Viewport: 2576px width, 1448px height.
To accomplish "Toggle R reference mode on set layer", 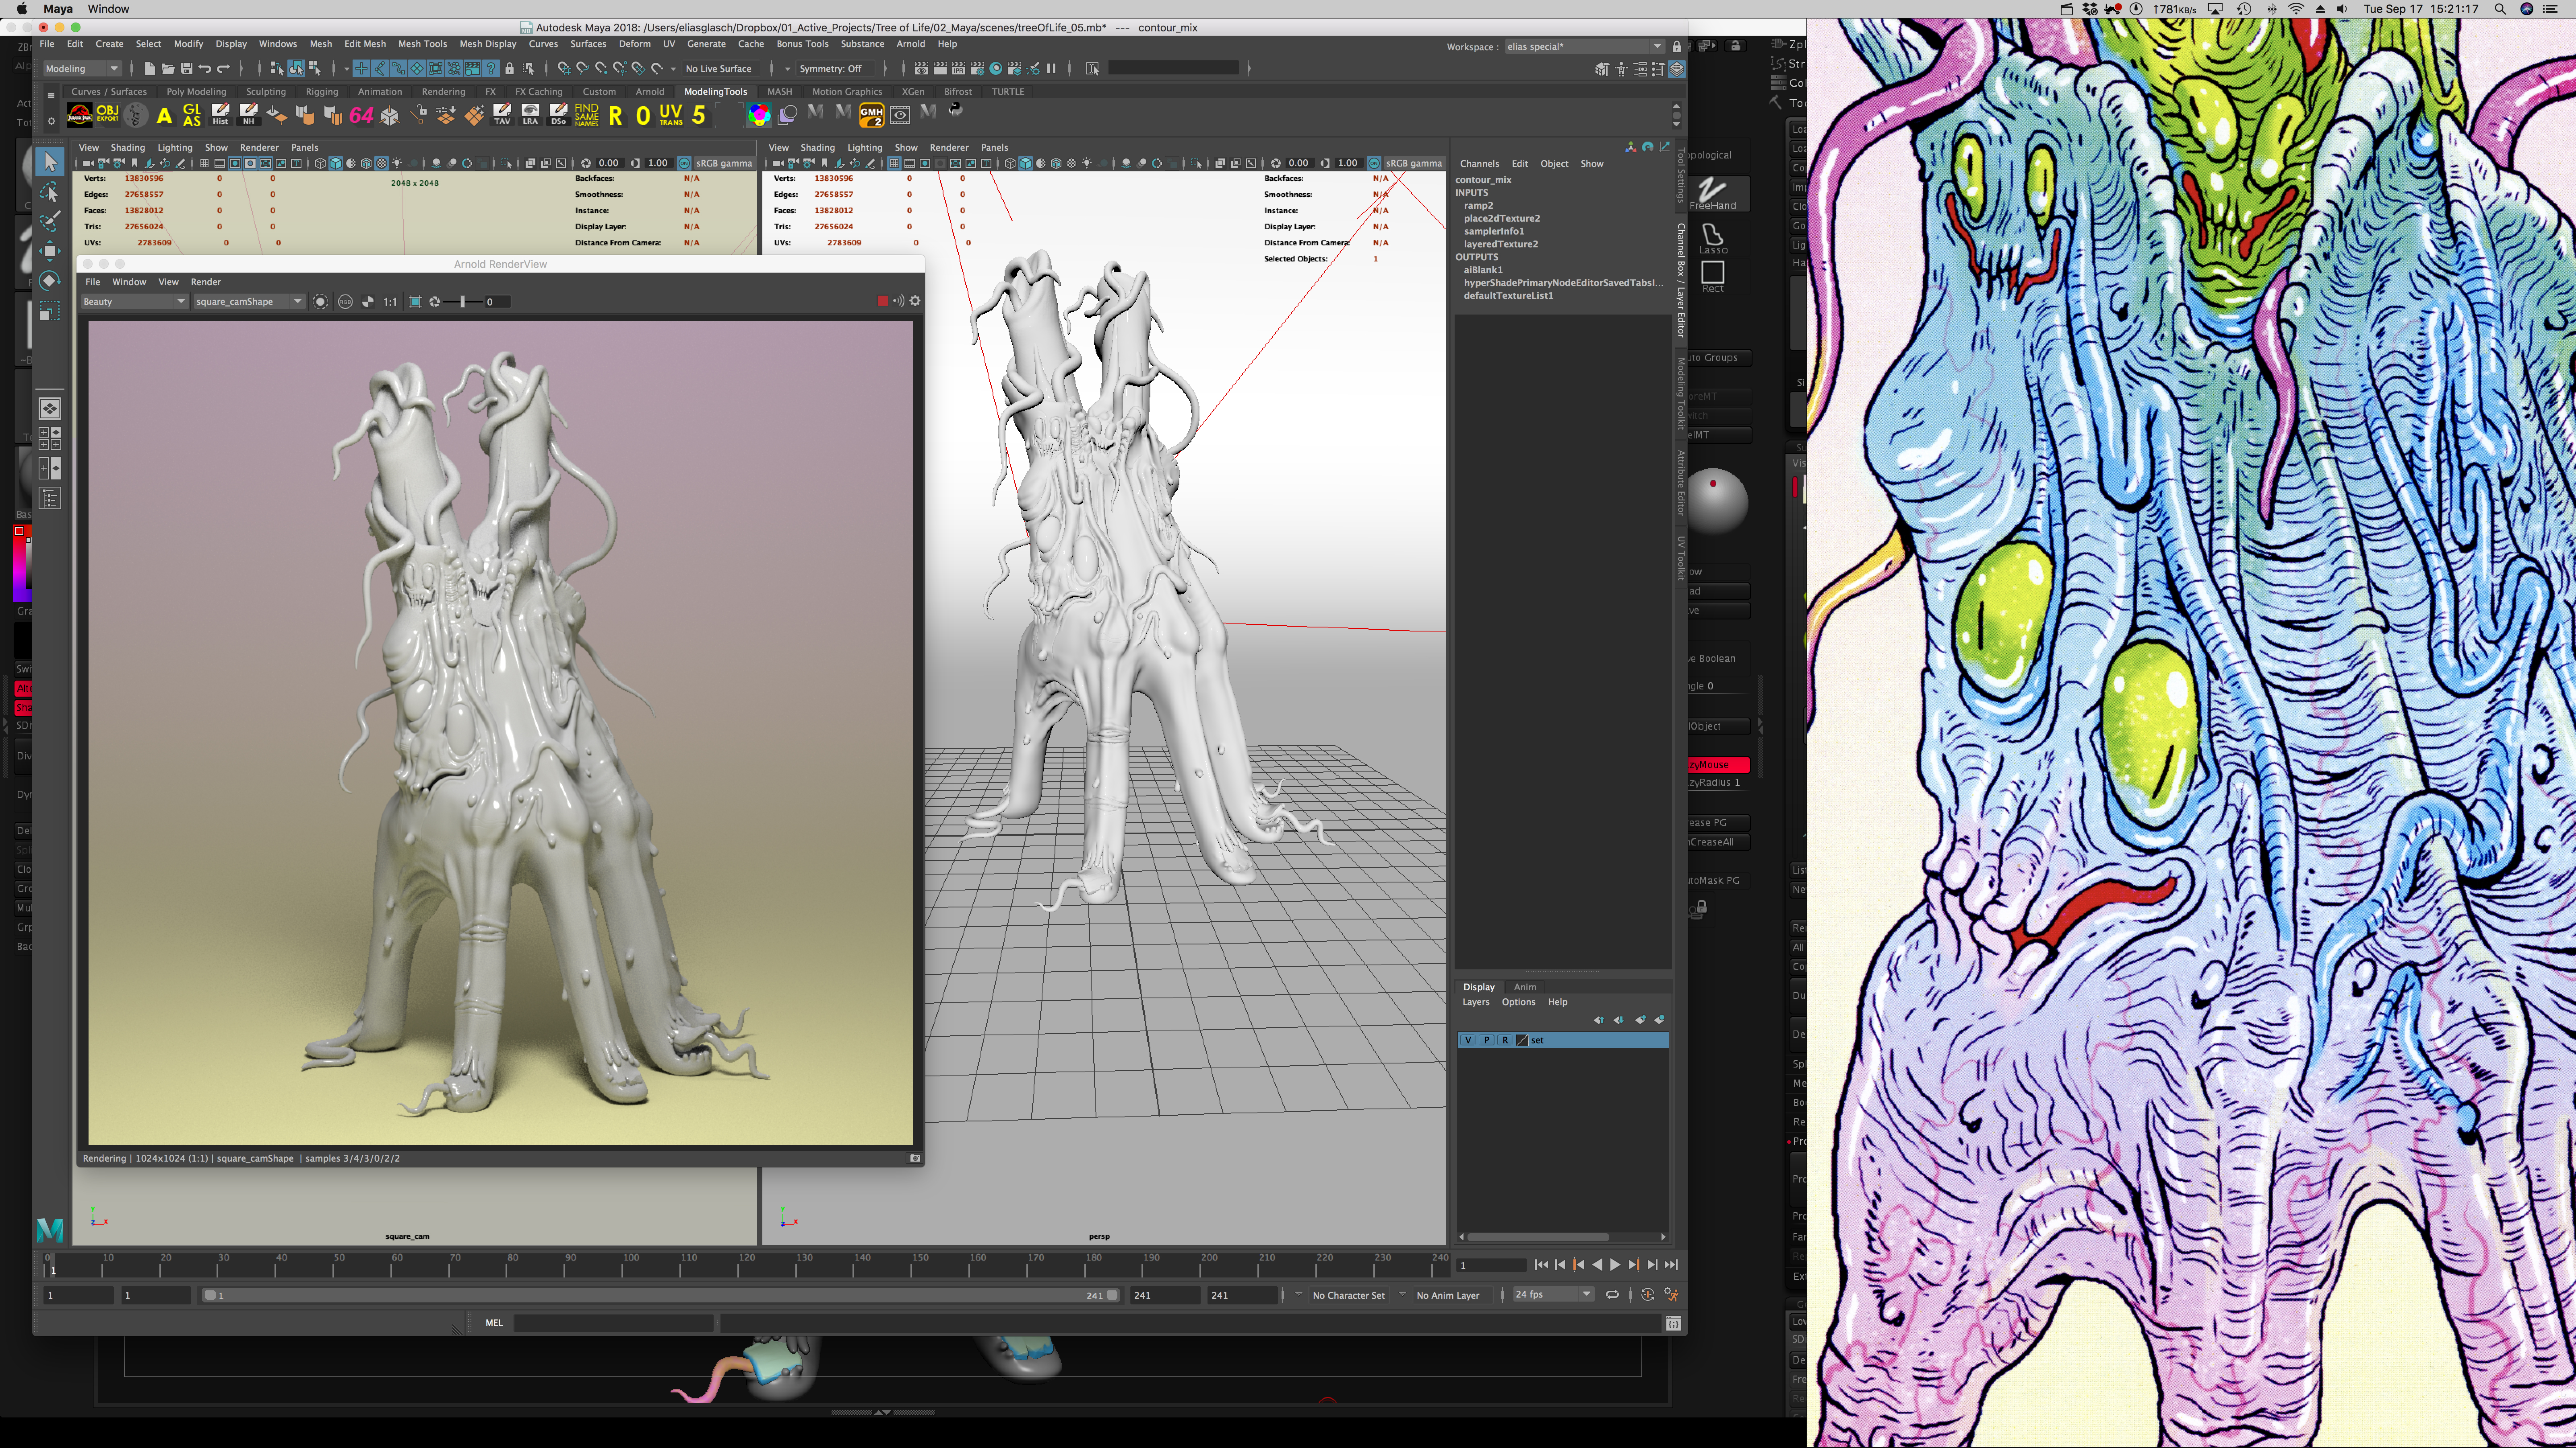I will tap(1505, 1040).
